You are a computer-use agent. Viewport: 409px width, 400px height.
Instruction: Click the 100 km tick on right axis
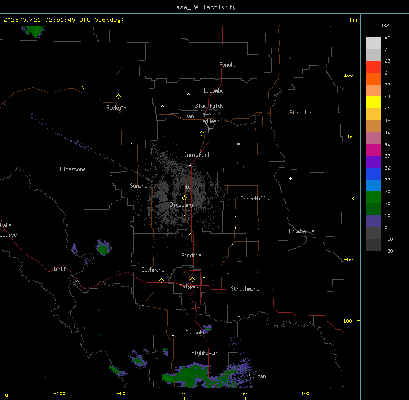[349, 75]
